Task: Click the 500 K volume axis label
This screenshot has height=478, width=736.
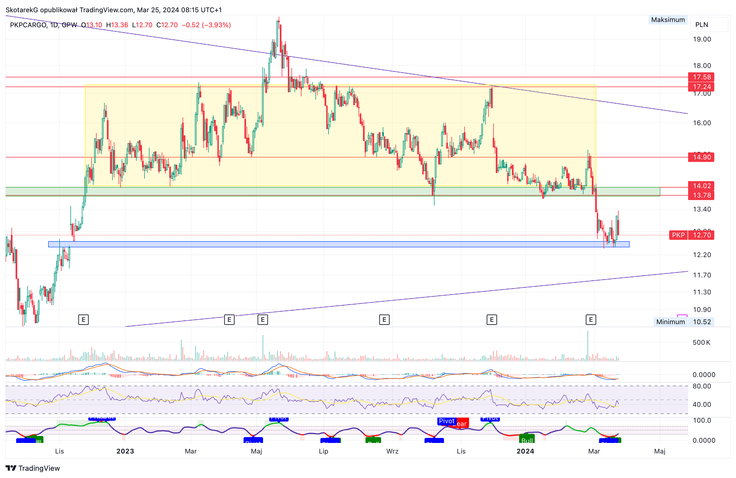Action: 701,343
